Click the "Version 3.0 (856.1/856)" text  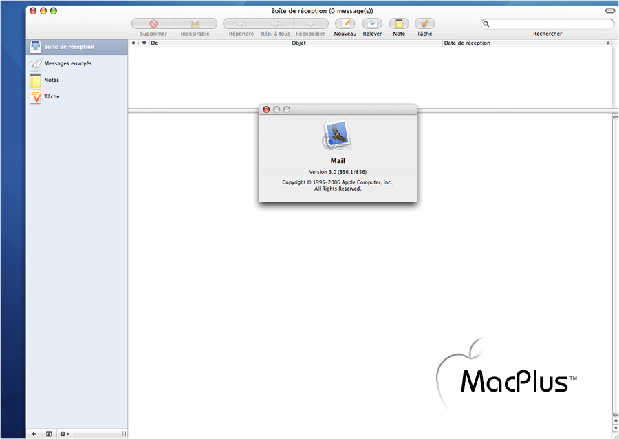pos(338,172)
